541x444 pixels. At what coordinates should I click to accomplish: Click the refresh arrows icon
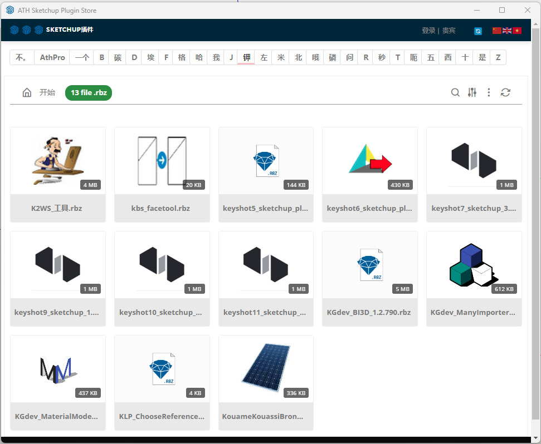click(505, 93)
